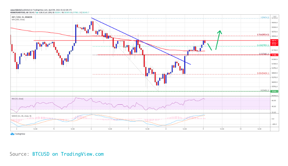Click the 0.236 Fibonacci level label

click(263, 73)
